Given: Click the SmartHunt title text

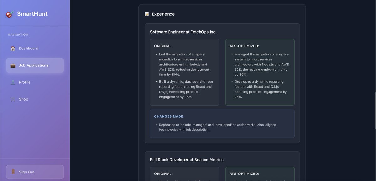Looking at the screenshot, I should [32, 14].
